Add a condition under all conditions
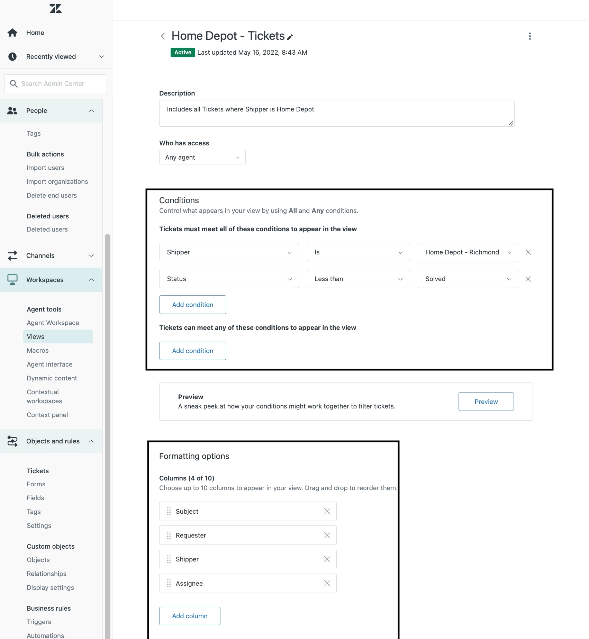Image resolution: width=589 pixels, height=639 pixels. 193,305
